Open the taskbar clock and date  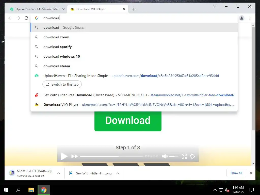pyautogui.click(x=238, y=190)
